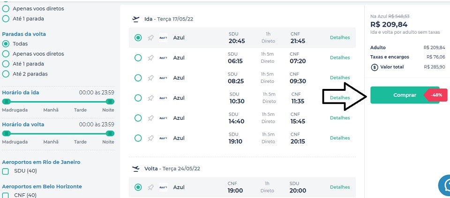Click left handle of Horário da ida slider
The height and width of the screenshot is (198, 450).
coord(6,102)
